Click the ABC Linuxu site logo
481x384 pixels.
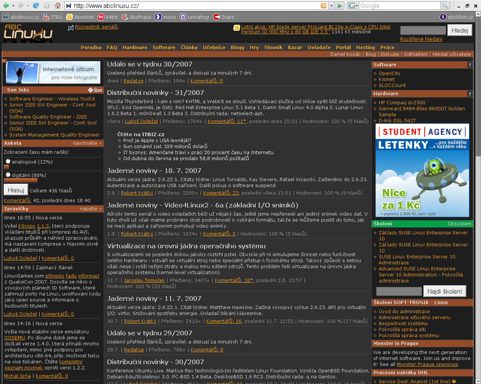(x=28, y=33)
